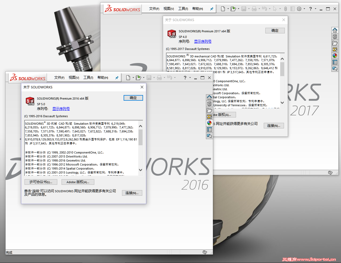Viewport: 341px width, 263px height.
Task: Click Open file icon in 2017 window
Action: 233,9
